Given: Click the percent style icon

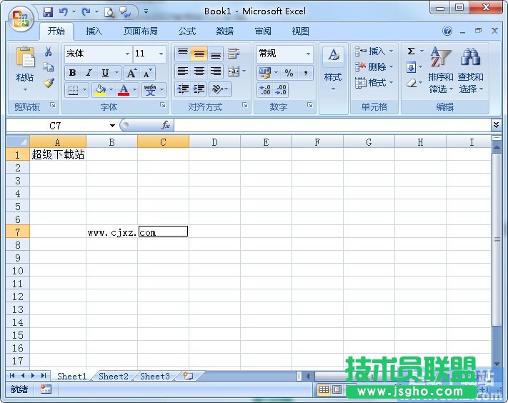Looking at the screenshot, I should click(x=289, y=73).
